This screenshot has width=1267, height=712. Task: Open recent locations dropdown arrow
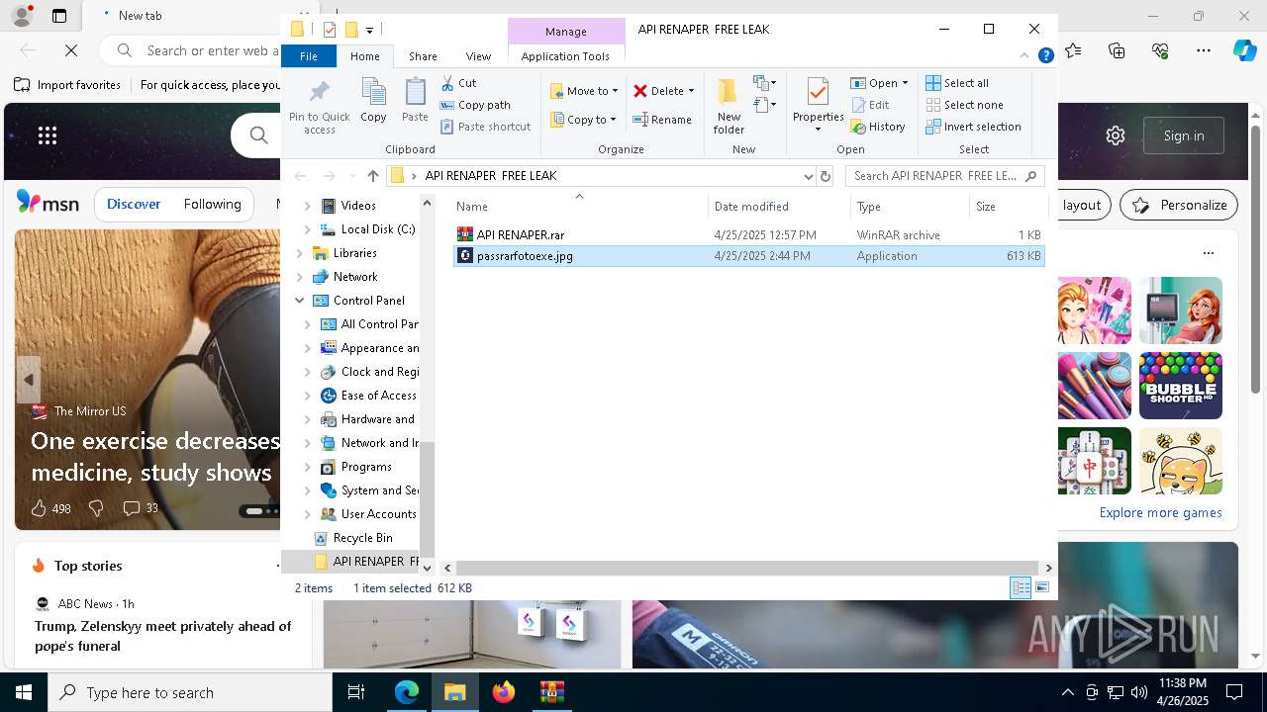(353, 176)
